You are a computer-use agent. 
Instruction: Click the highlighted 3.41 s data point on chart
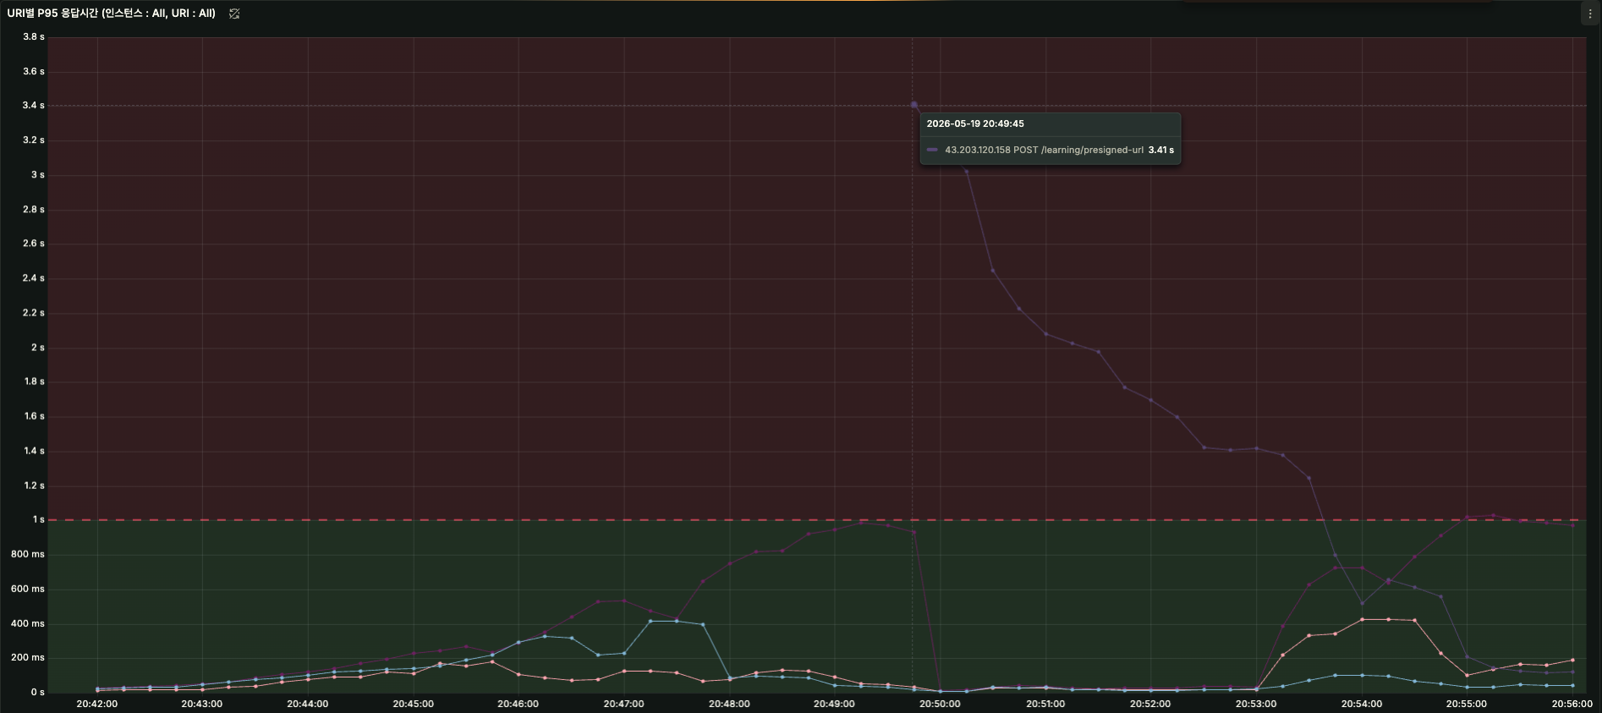point(913,105)
